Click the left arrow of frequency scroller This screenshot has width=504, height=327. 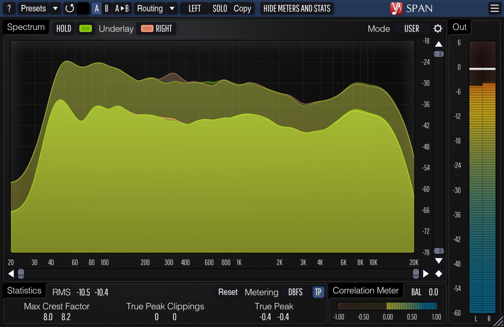(x=11, y=273)
